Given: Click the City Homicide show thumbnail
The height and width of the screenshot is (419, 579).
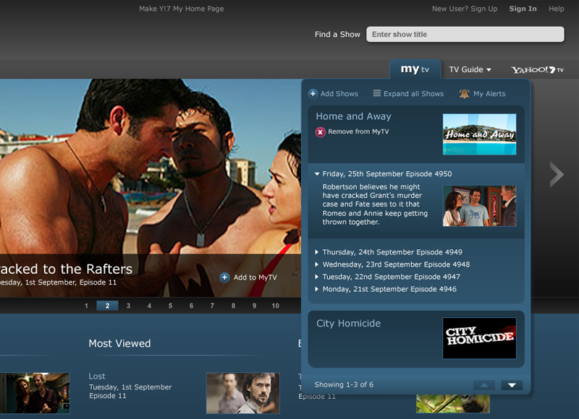Looking at the screenshot, I should coord(480,337).
